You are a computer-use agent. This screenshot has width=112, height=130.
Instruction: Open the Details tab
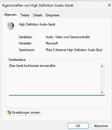[x=38, y=15]
